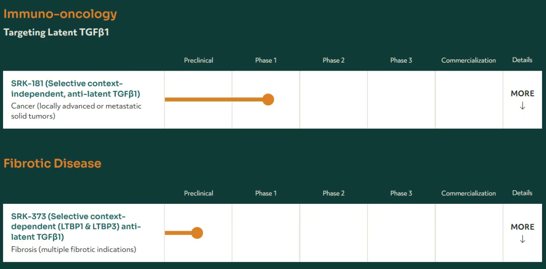Click the Fibrosis multiple fibrotic indications text
The height and width of the screenshot is (269, 546).
[x=74, y=249]
